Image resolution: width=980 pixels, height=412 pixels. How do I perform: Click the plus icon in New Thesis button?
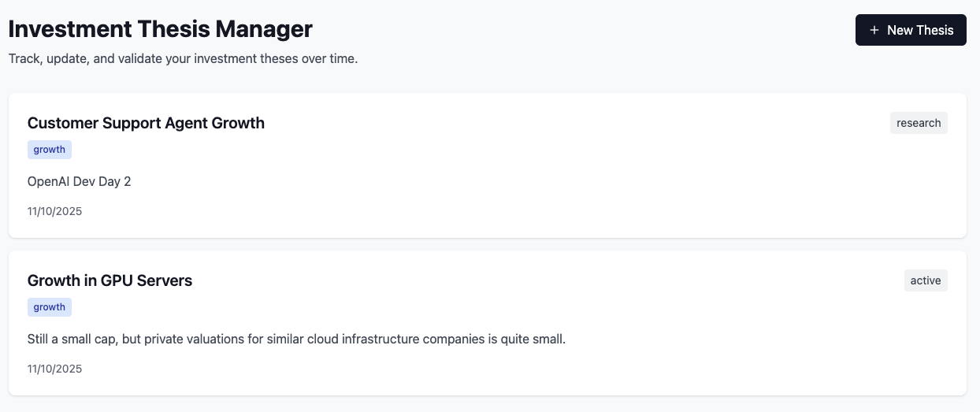(x=874, y=30)
